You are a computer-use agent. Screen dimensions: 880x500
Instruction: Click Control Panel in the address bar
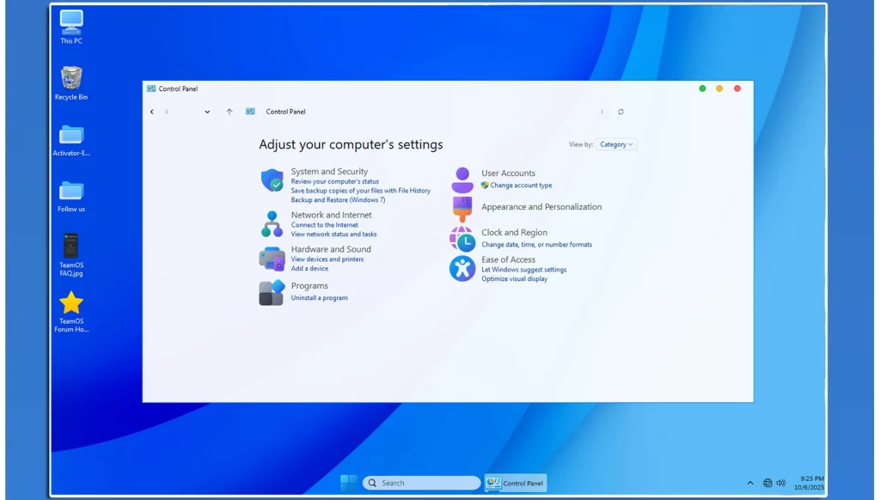coord(285,112)
